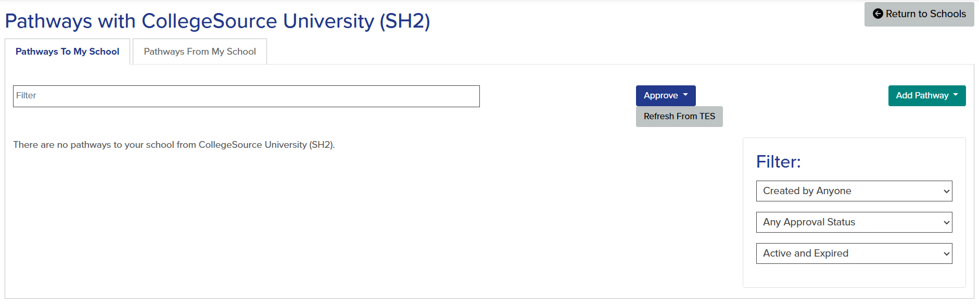This screenshot has width=979, height=305.
Task: Open the Created by Anyone dropdown
Action: [x=854, y=191]
